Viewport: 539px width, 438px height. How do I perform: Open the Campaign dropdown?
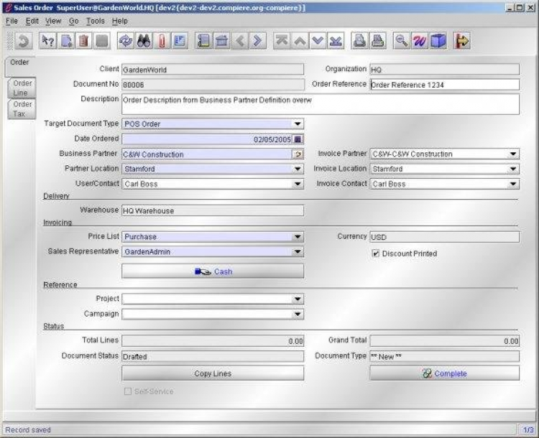[298, 314]
